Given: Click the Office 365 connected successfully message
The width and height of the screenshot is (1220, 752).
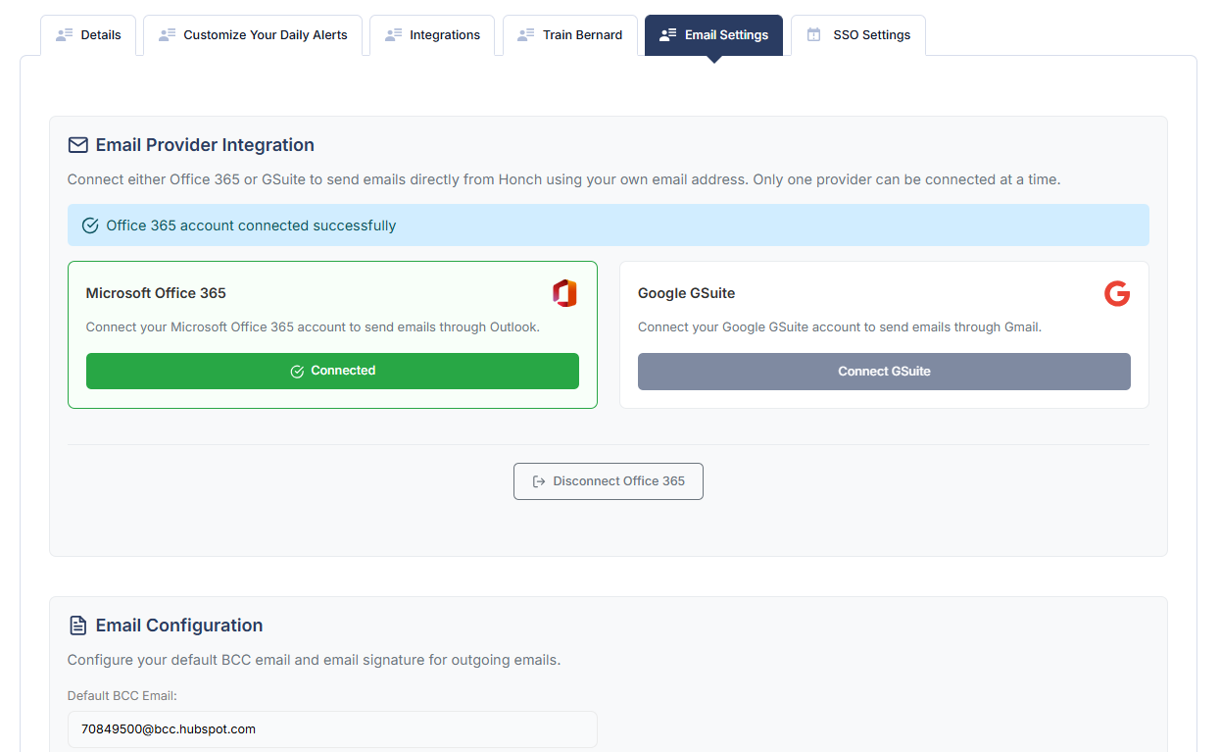Looking at the screenshot, I should pos(251,226).
